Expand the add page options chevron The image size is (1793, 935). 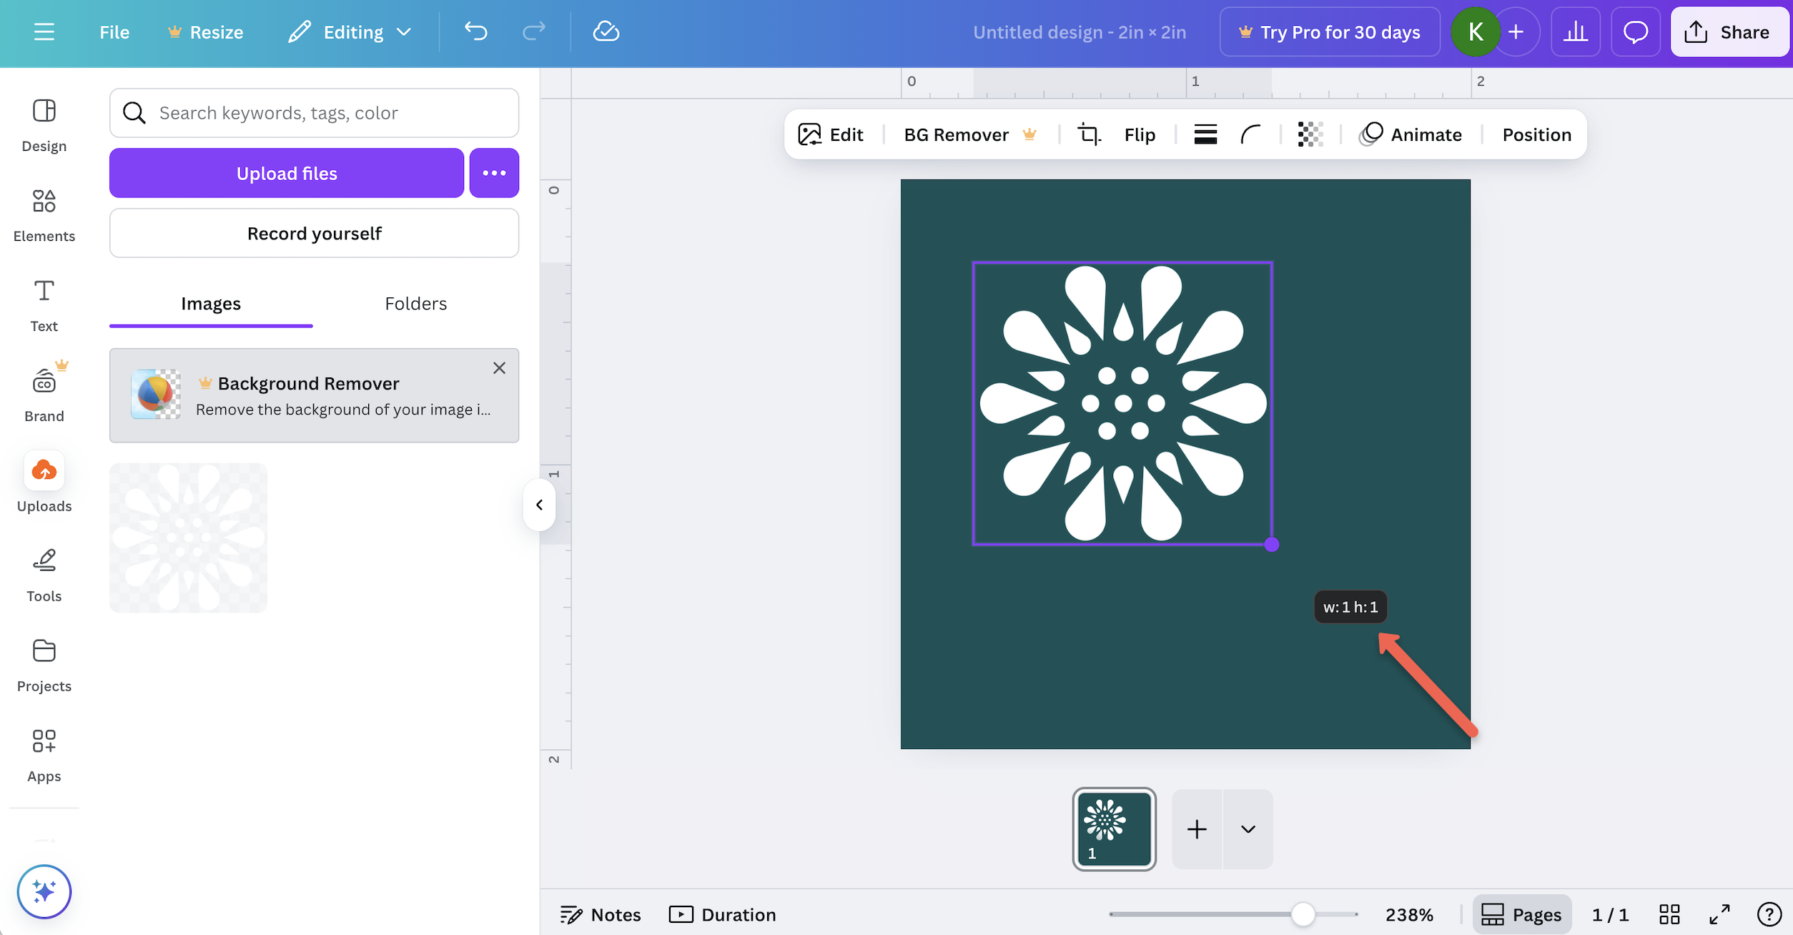pyautogui.click(x=1248, y=829)
